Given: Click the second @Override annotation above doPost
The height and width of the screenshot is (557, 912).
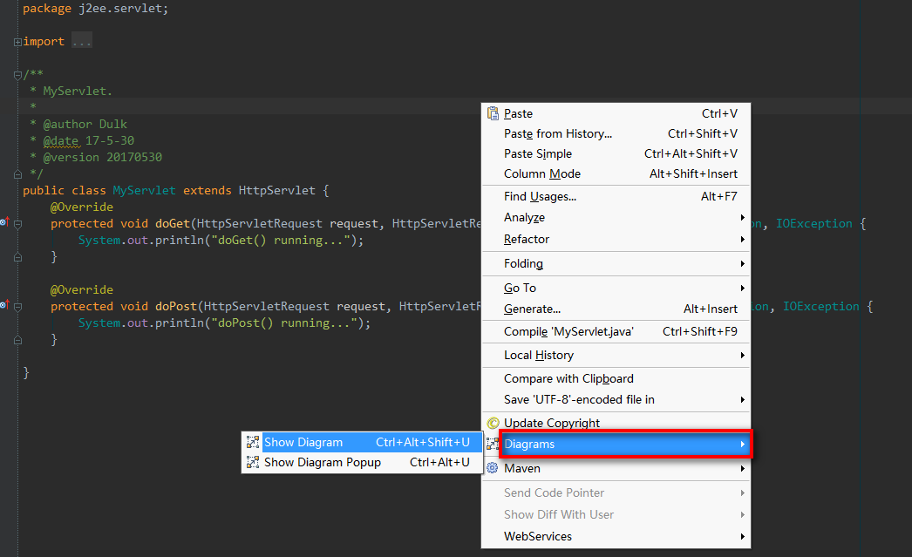Looking at the screenshot, I should click(x=81, y=289).
